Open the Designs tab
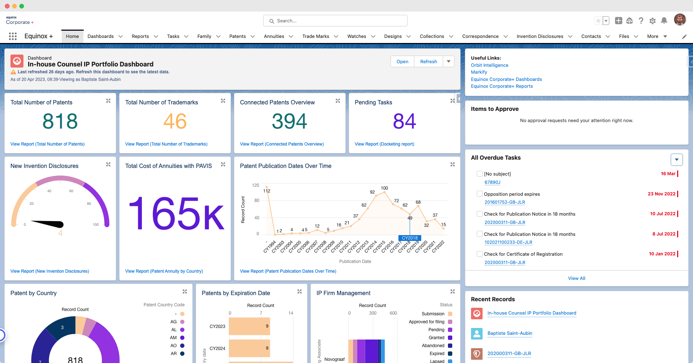The width and height of the screenshot is (693, 363). click(393, 36)
